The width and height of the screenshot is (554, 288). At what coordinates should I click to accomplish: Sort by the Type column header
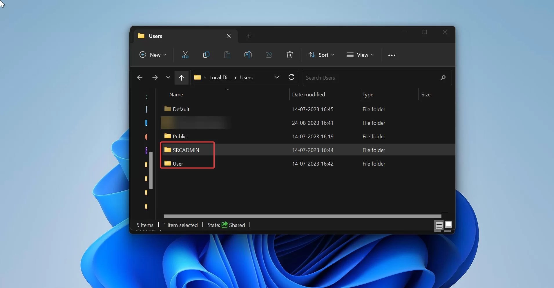368,95
